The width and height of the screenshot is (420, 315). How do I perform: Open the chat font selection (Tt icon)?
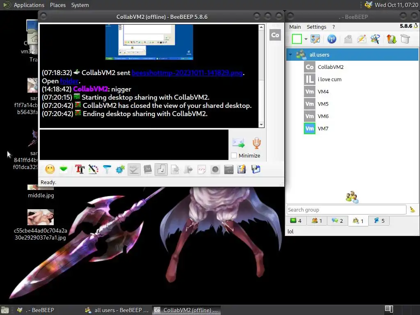pos(80,169)
